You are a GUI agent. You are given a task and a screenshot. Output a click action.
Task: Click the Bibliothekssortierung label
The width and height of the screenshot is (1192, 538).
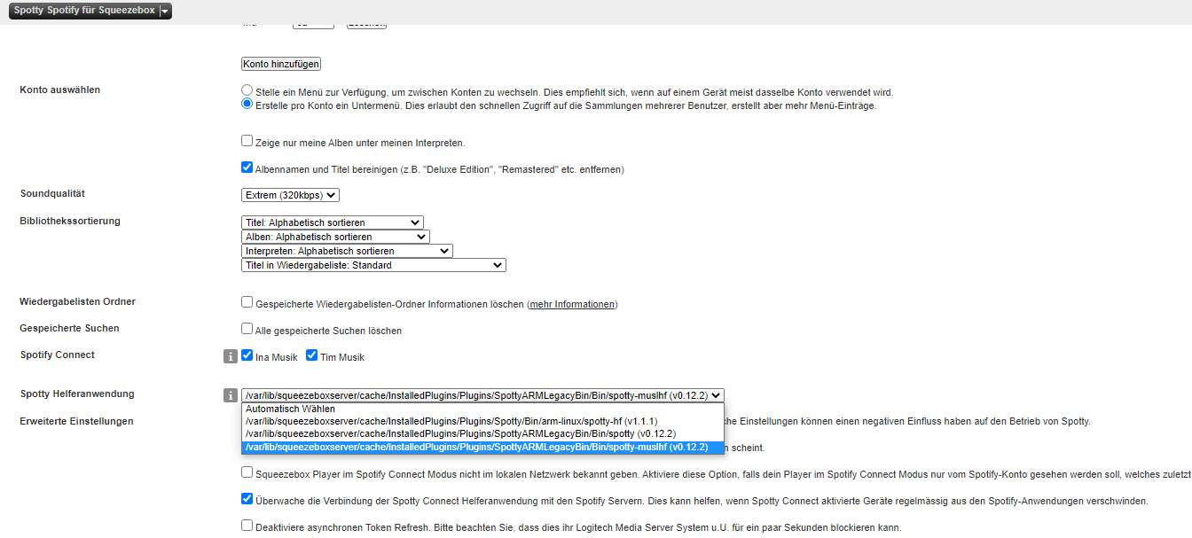[x=70, y=221]
